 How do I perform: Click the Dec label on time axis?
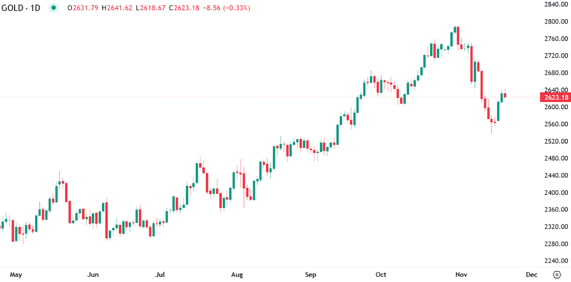531,275
